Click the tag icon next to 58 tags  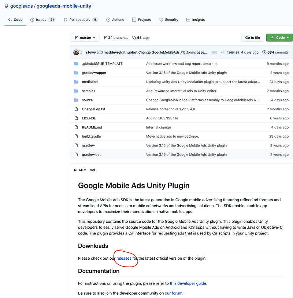click(134, 38)
